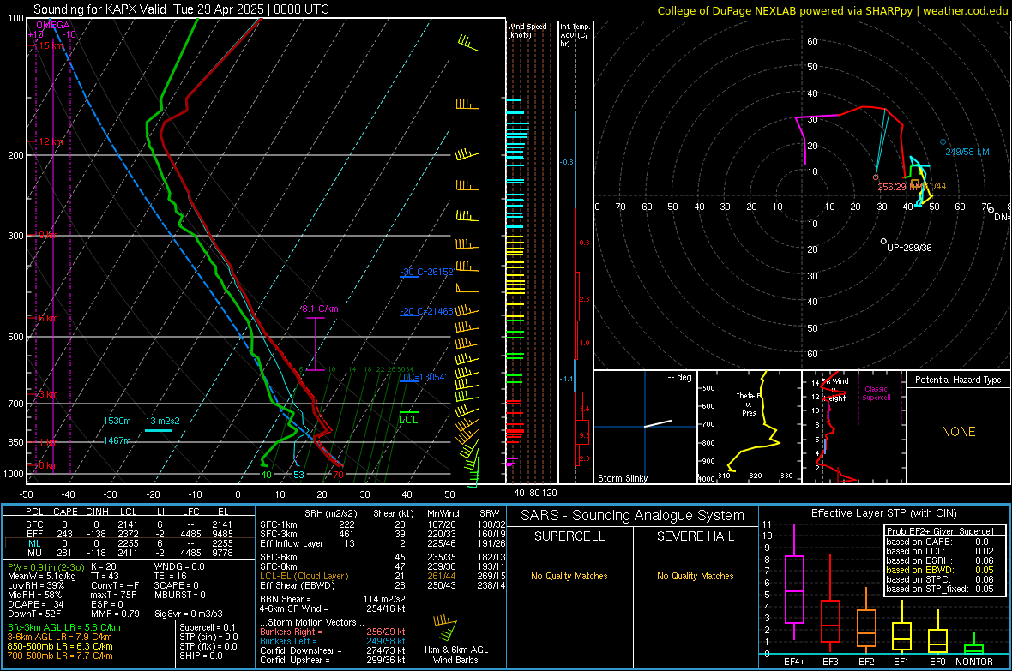Click the 249/58 LM hodograph label

point(967,153)
